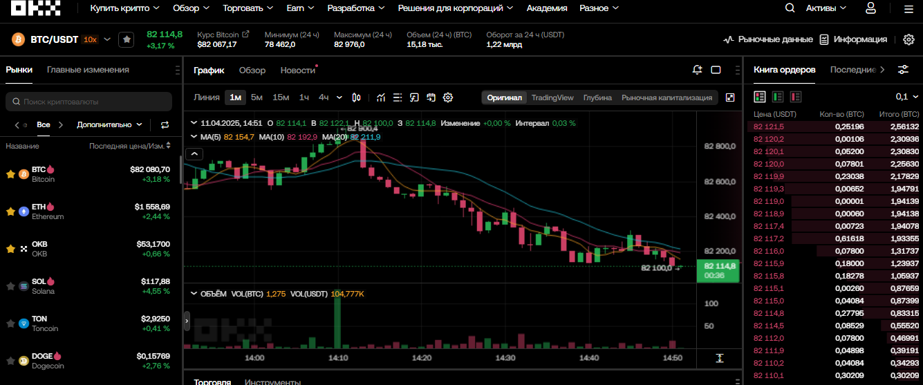Toggle BTC/USDT favorite star in header
This screenshot has width=923, height=385.
tap(127, 39)
